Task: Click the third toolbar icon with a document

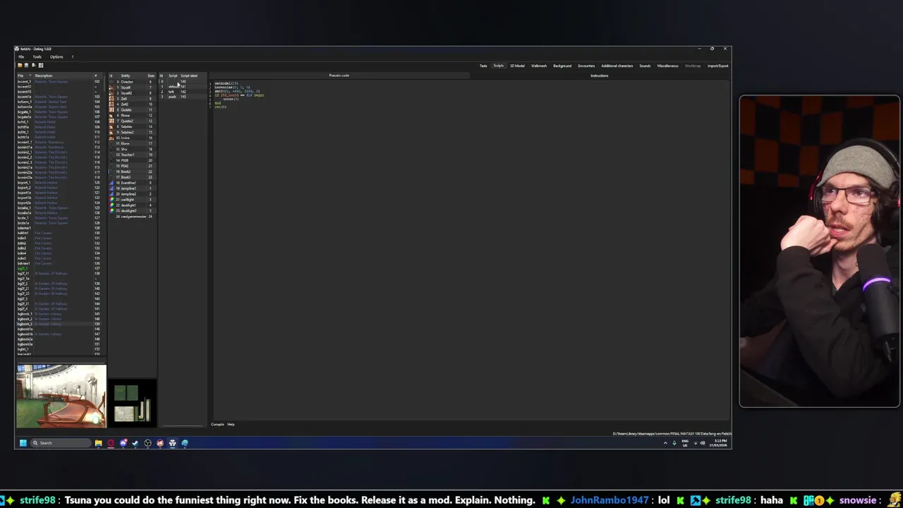Action: [33, 65]
